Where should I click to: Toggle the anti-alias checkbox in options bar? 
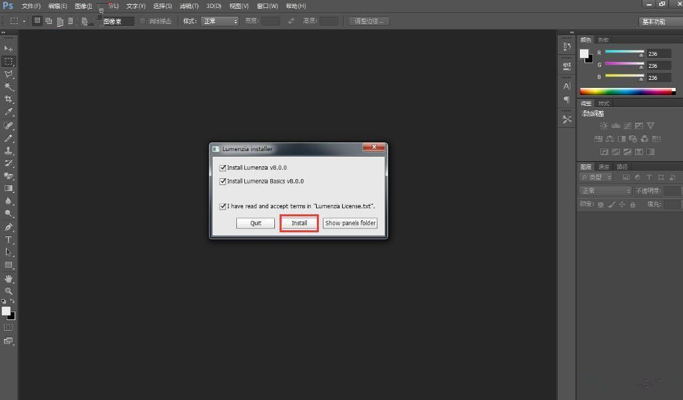coord(142,21)
